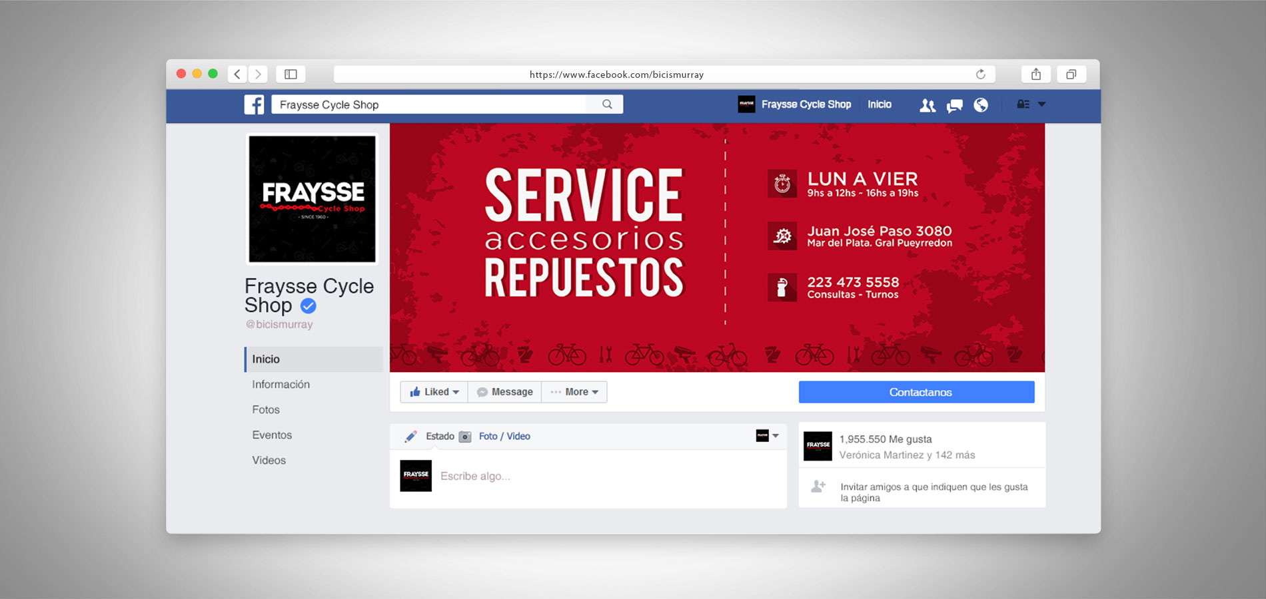
Task: Open the notifications globe icon
Action: (x=981, y=104)
